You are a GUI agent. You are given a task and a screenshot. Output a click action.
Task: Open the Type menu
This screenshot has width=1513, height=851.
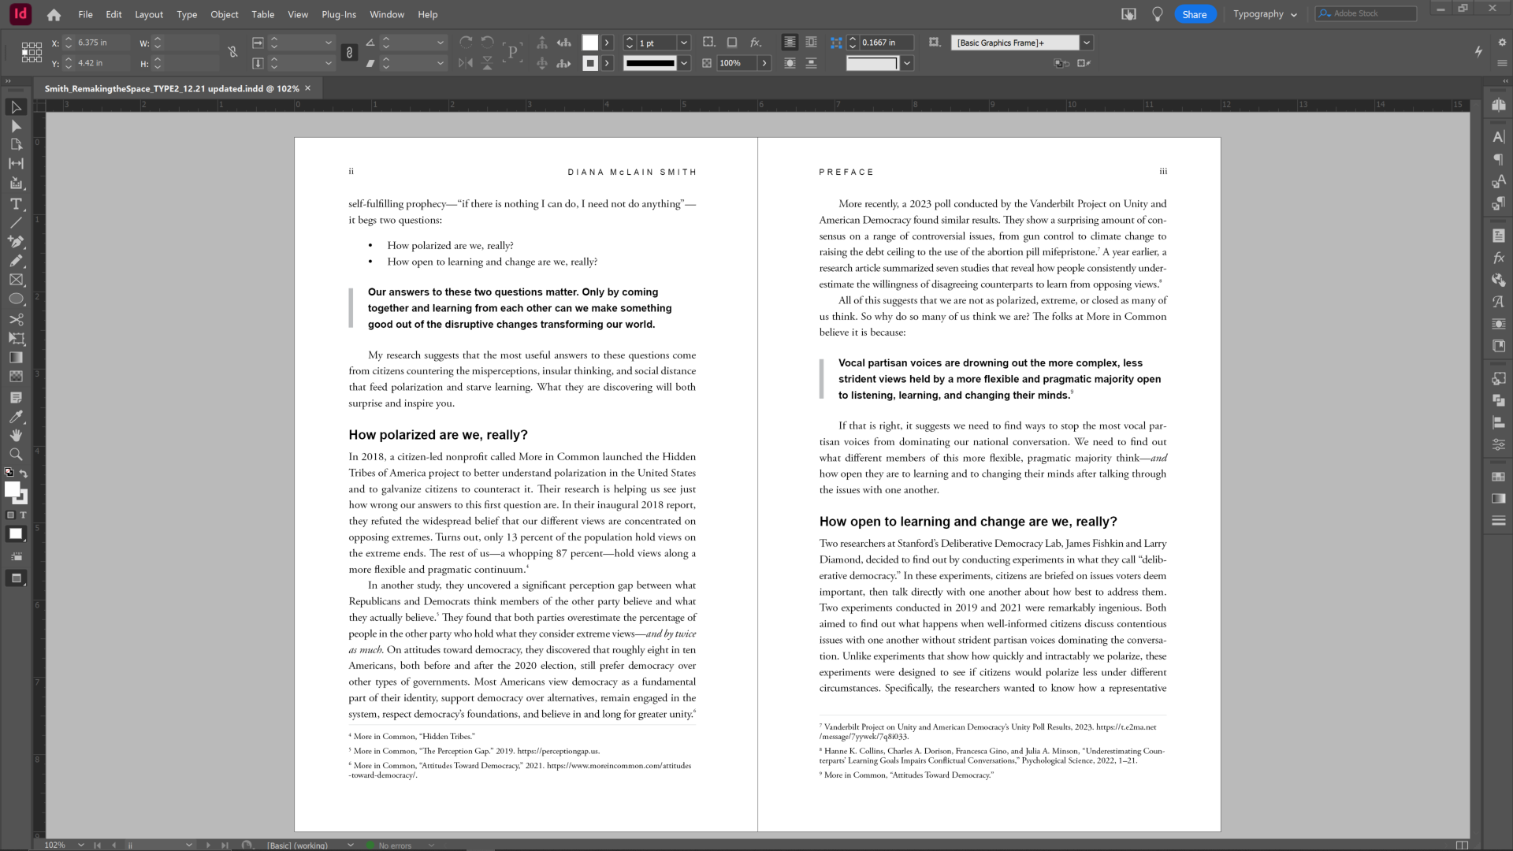coord(187,14)
